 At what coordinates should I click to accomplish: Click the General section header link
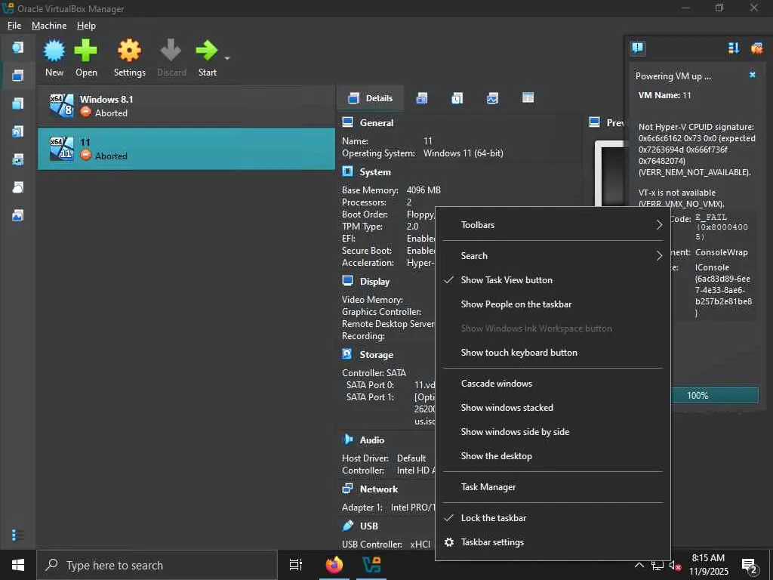[x=377, y=123]
